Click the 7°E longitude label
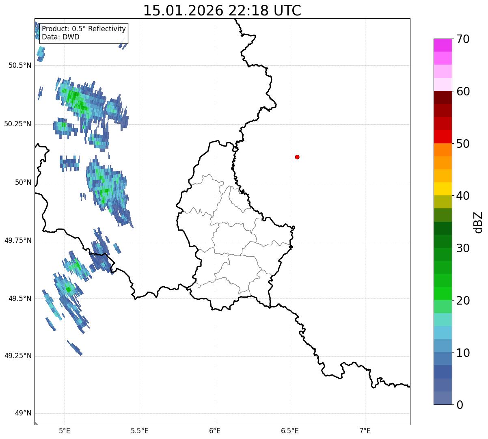 coord(365,430)
